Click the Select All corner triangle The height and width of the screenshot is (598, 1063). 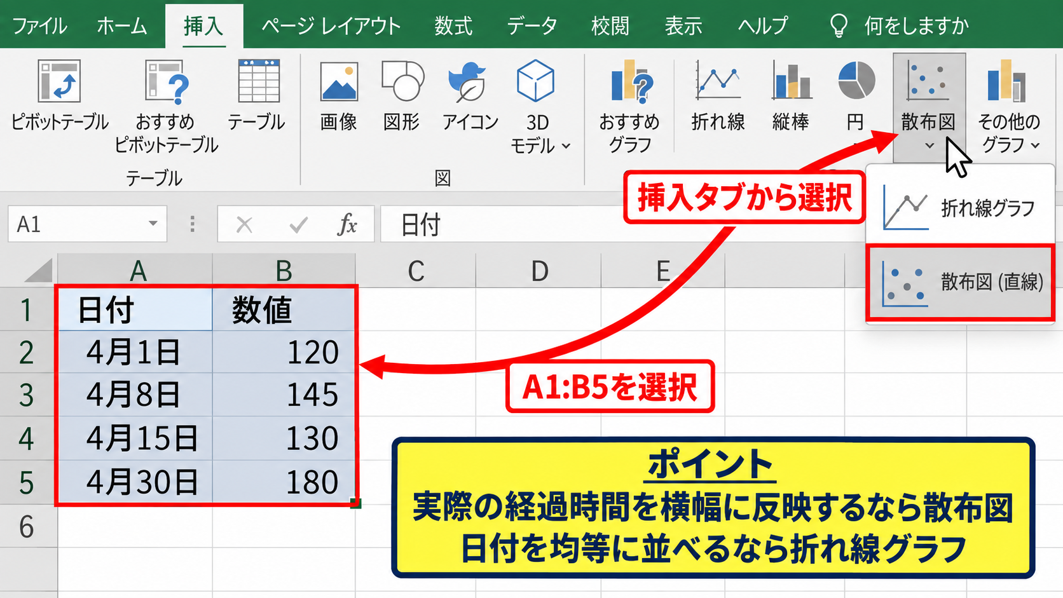(x=39, y=271)
